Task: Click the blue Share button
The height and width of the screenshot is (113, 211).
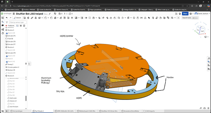Action: pyautogui.click(x=185, y=13)
